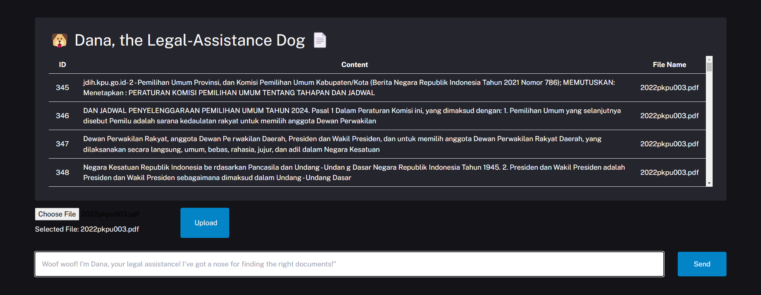The width and height of the screenshot is (761, 295).
Task: Click the File Name column header
Action: tap(669, 65)
